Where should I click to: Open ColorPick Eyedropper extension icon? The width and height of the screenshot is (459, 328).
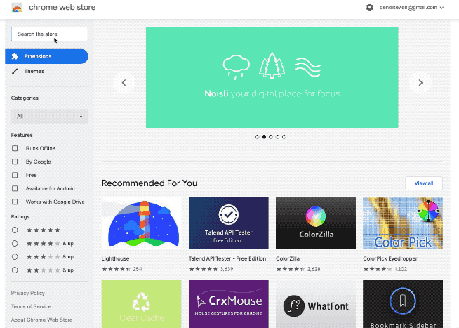[x=402, y=223]
